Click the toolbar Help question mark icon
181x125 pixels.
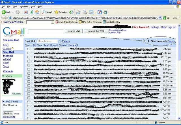point(100,12)
